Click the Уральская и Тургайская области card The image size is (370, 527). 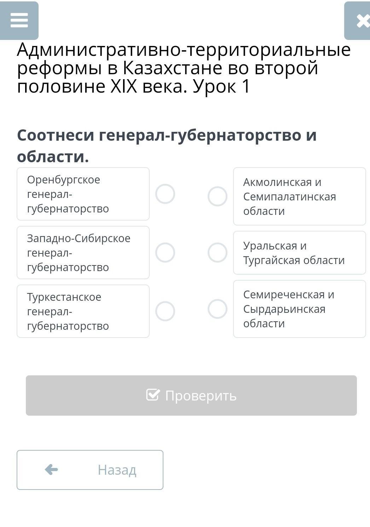coord(299,253)
